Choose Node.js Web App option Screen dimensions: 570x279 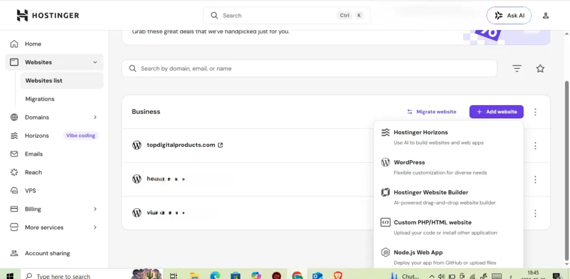pyautogui.click(x=449, y=257)
